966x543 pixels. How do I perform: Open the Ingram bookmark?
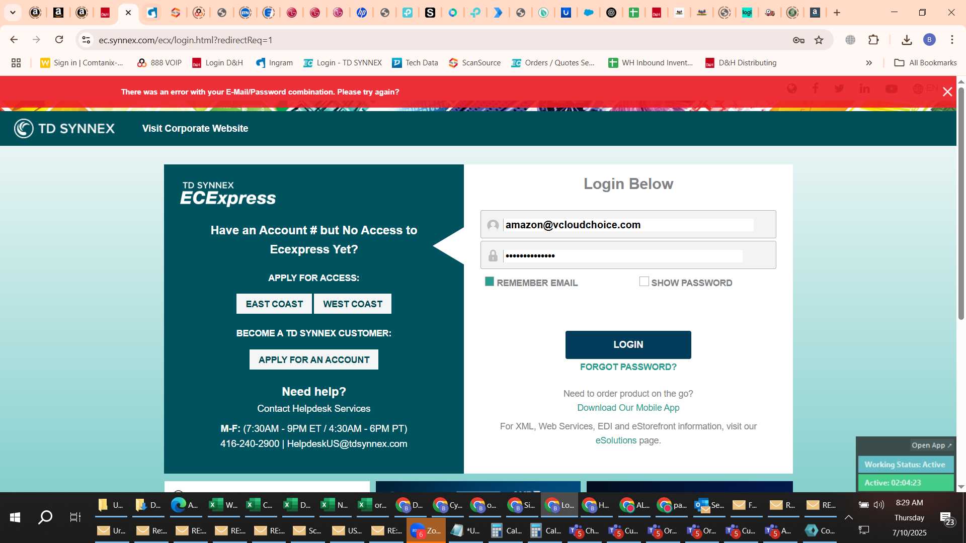pos(274,63)
